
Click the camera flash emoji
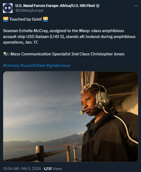(6, 54)
